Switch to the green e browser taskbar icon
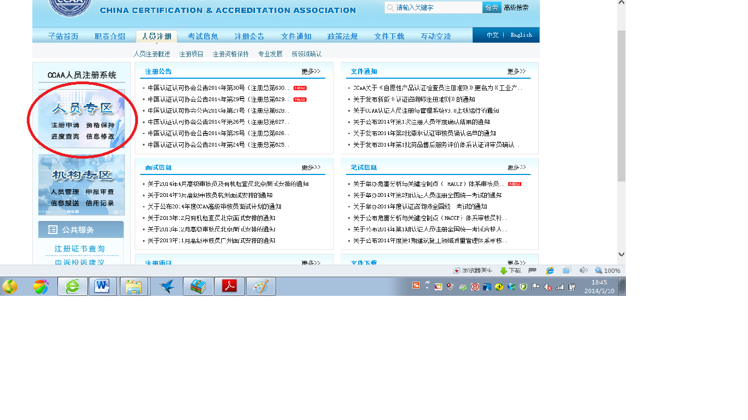Image resolution: width=748 pixels, height=420 pixels. [x=72, y=287]
